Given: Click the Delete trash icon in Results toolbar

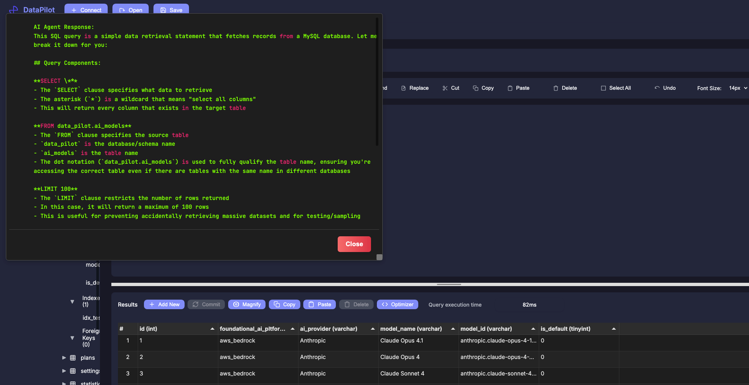Looking at the screenshot, I should pos(347,304).
